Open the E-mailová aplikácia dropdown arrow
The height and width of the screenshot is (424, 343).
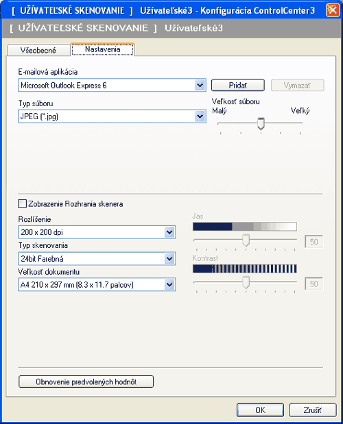pyautogui.click(x=200, y=86)
